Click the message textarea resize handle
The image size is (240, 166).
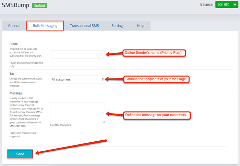tap(104, 122)
